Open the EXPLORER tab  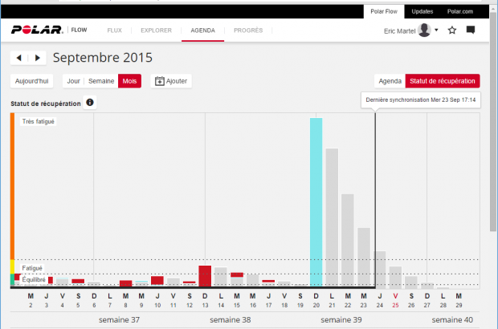click(x=156, y=30)
